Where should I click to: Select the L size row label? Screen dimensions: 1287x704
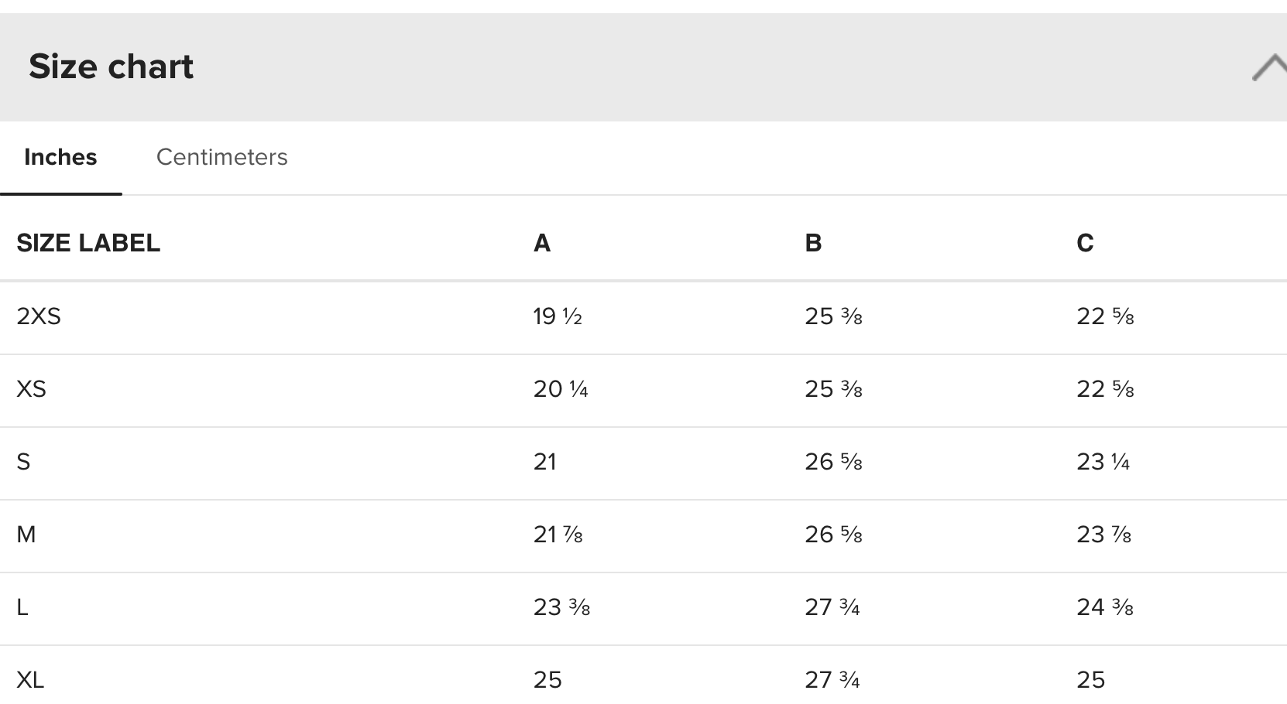(22, 607)
